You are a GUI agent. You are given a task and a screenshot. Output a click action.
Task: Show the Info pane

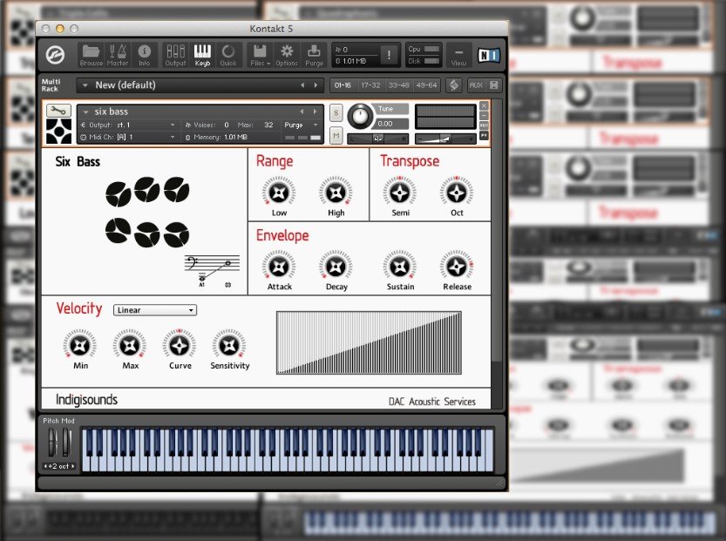144,55
